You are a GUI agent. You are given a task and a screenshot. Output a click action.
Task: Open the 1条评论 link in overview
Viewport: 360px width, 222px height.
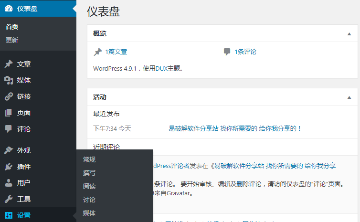tap(245, 52)
